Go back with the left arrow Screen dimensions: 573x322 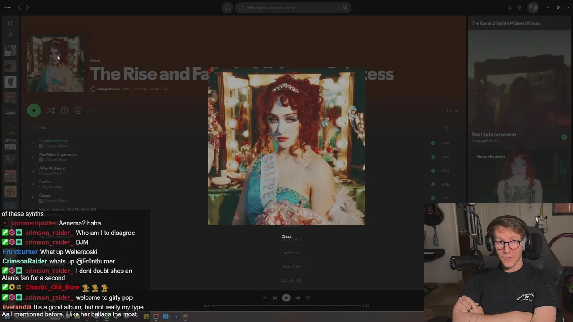click(19, 8)
